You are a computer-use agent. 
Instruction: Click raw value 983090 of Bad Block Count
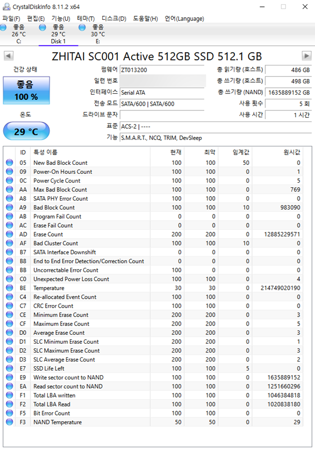pyautogui.click(x=290, y=207)
